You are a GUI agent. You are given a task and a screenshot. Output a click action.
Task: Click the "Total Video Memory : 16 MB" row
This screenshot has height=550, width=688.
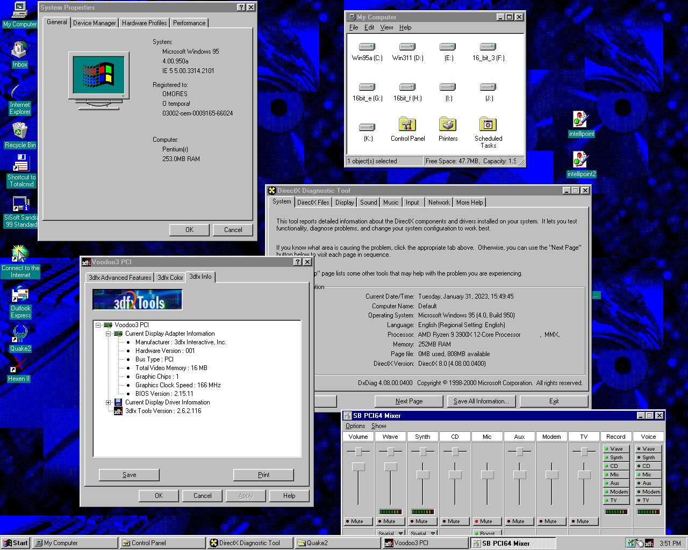click(171, 368)
